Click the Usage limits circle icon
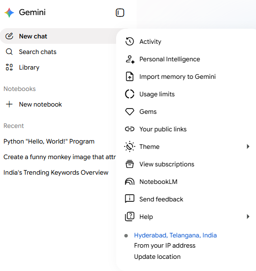 tap(130, 94)
